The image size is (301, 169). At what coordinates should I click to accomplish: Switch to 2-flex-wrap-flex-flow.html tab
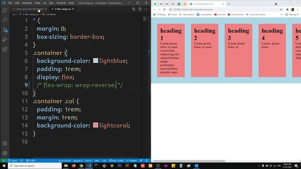click(x=29, y=9)
